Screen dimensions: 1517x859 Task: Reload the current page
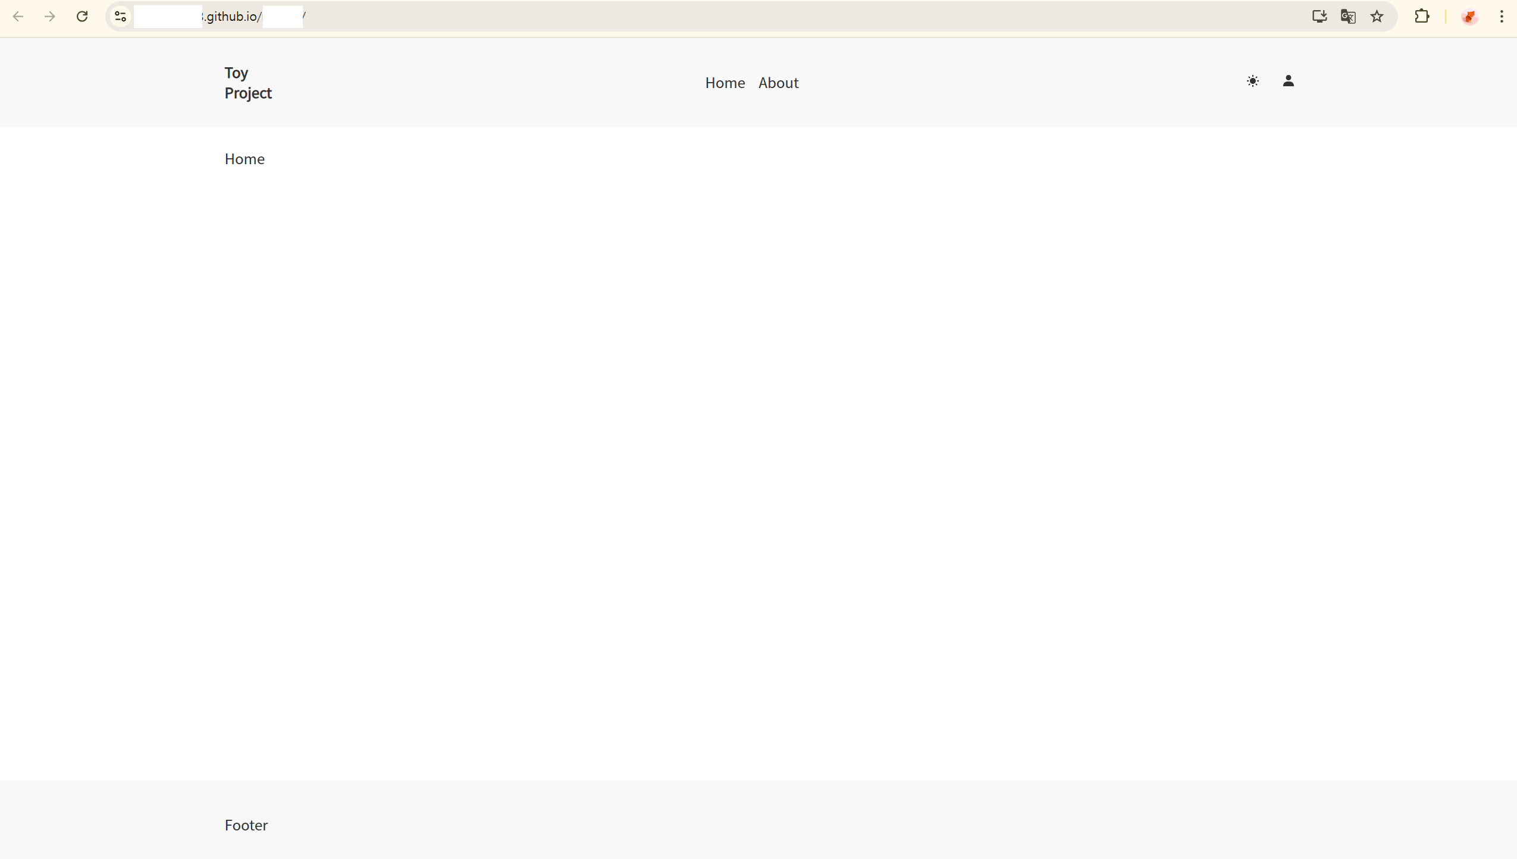[x=82, y=16]
